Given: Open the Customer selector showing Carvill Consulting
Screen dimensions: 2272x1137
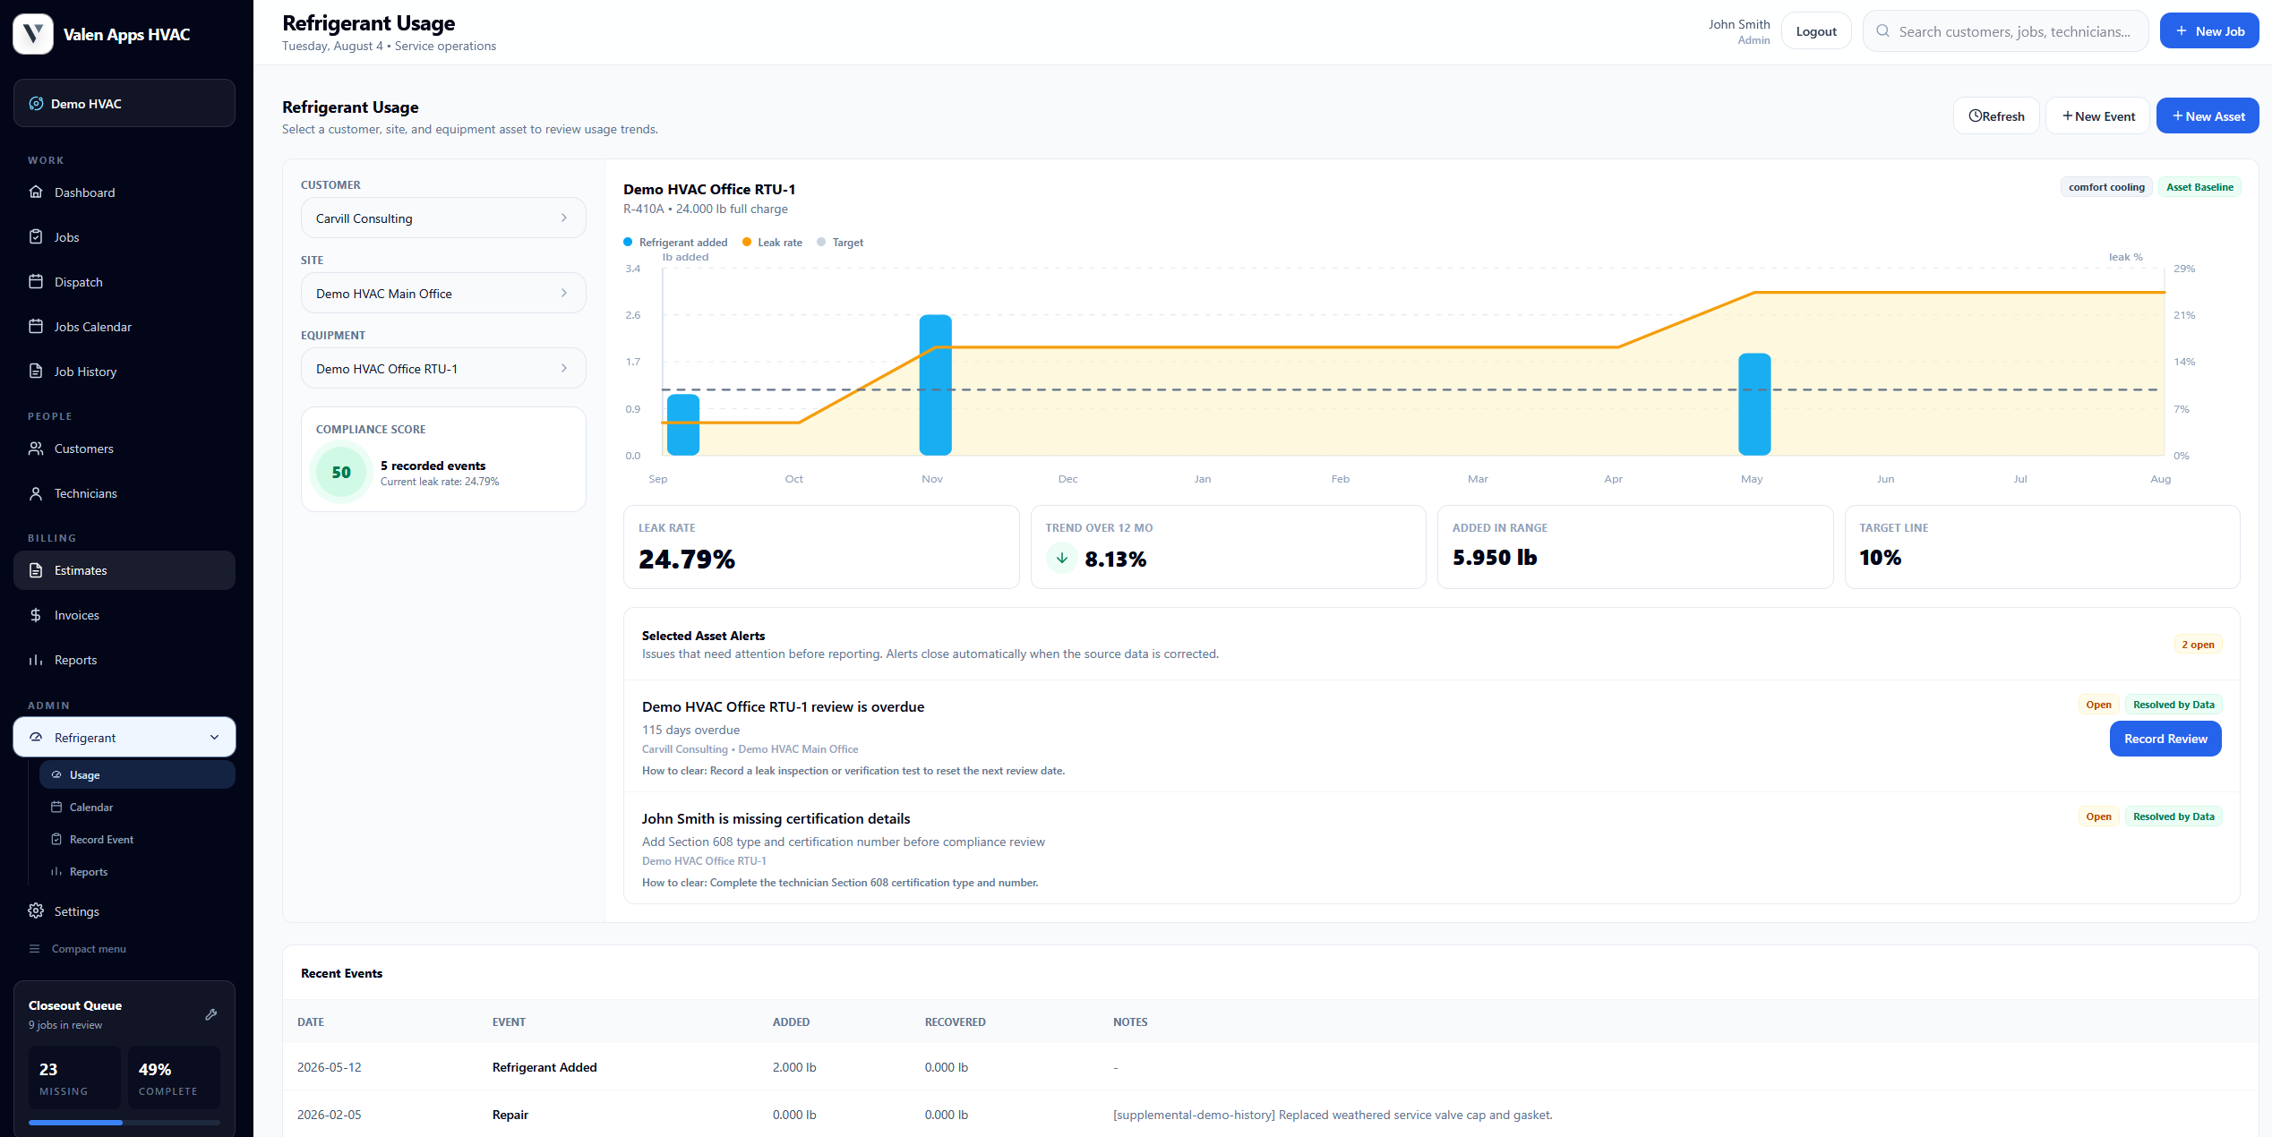Looking at the screenshot, I should click(443, 218).
